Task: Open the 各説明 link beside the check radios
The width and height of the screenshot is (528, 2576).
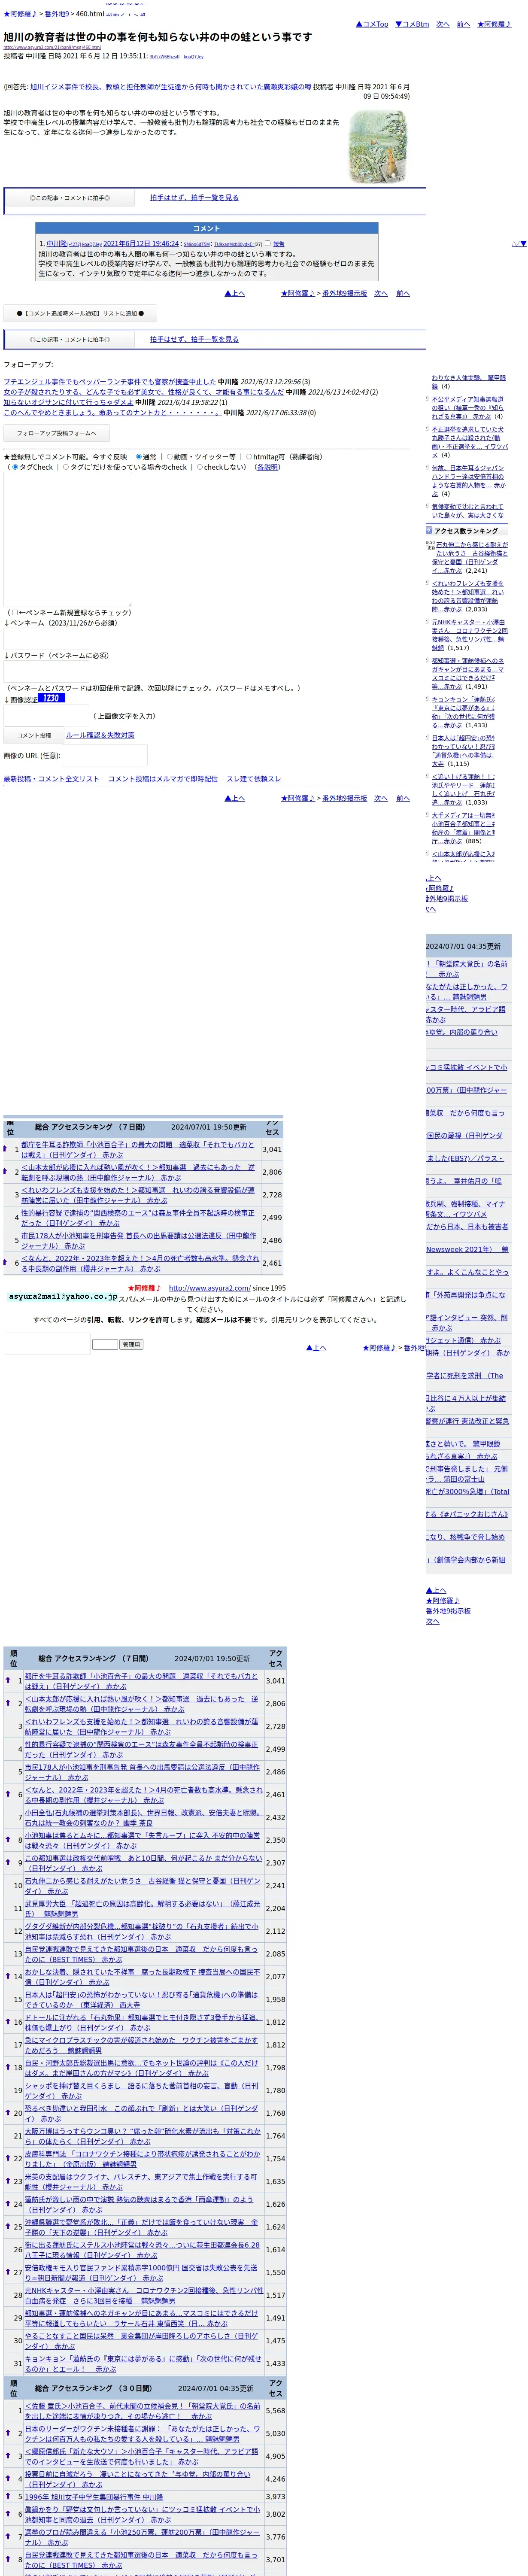Action: 267,467
